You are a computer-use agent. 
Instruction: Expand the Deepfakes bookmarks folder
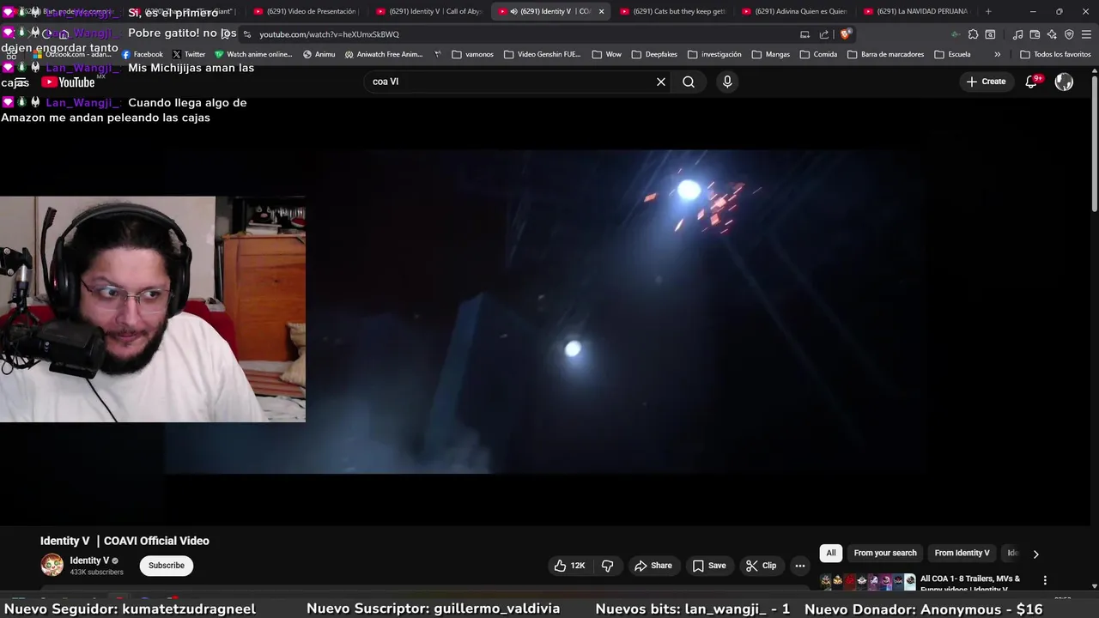[x=654, y=54]
